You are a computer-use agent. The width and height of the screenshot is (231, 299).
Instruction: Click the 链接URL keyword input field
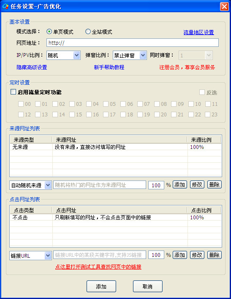pos(100,255)
